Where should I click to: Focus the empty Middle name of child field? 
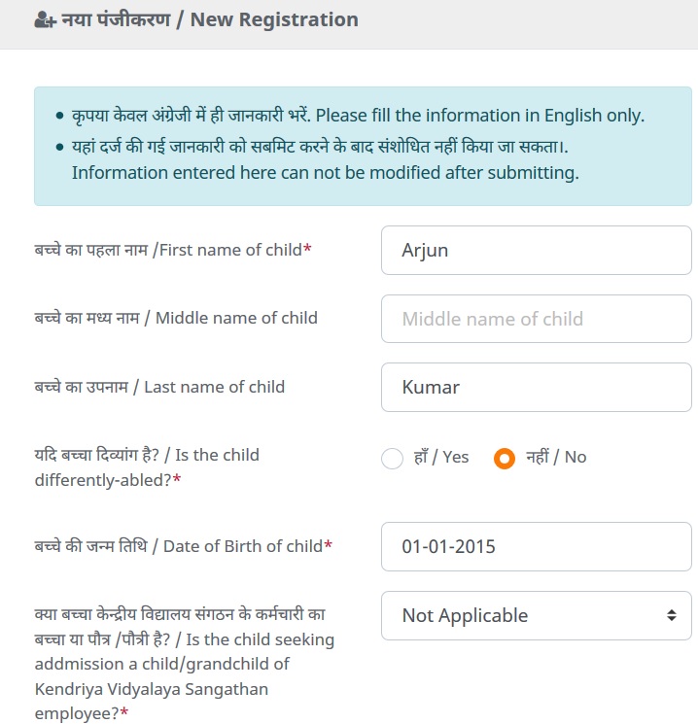click(x=536, y=319)
